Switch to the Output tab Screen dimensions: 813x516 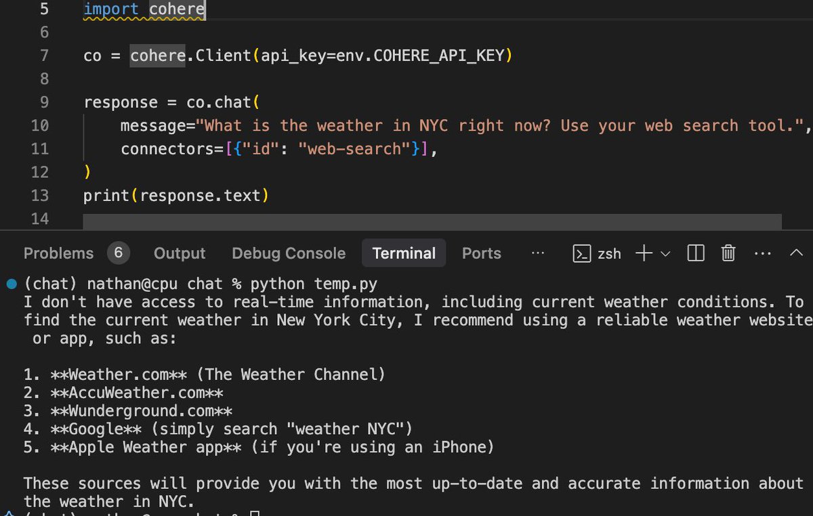[x=180, y=253]
